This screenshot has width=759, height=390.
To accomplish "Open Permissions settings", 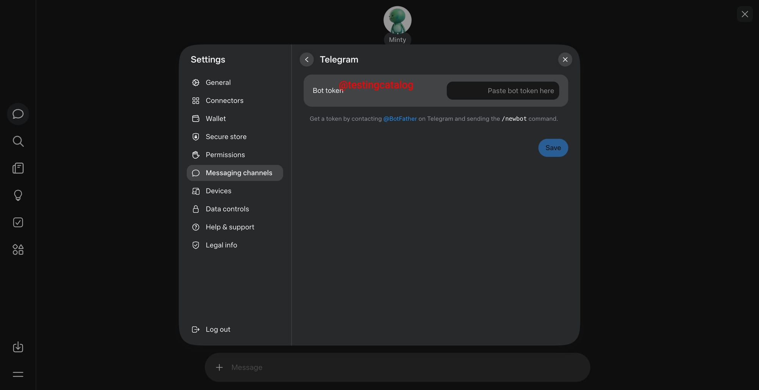I will 235,155.
